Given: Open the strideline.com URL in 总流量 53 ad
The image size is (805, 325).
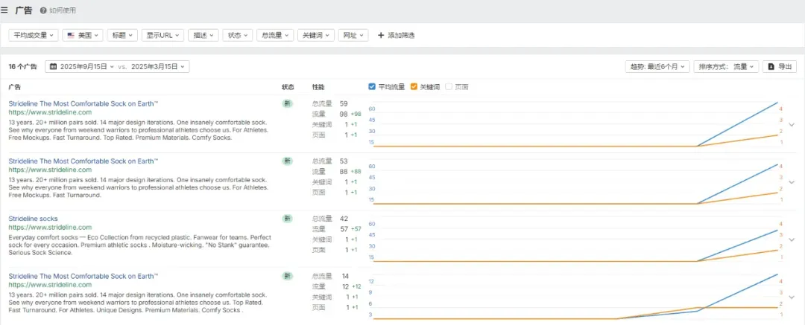Looking at the screenshot, I should [x=51, y=170].
